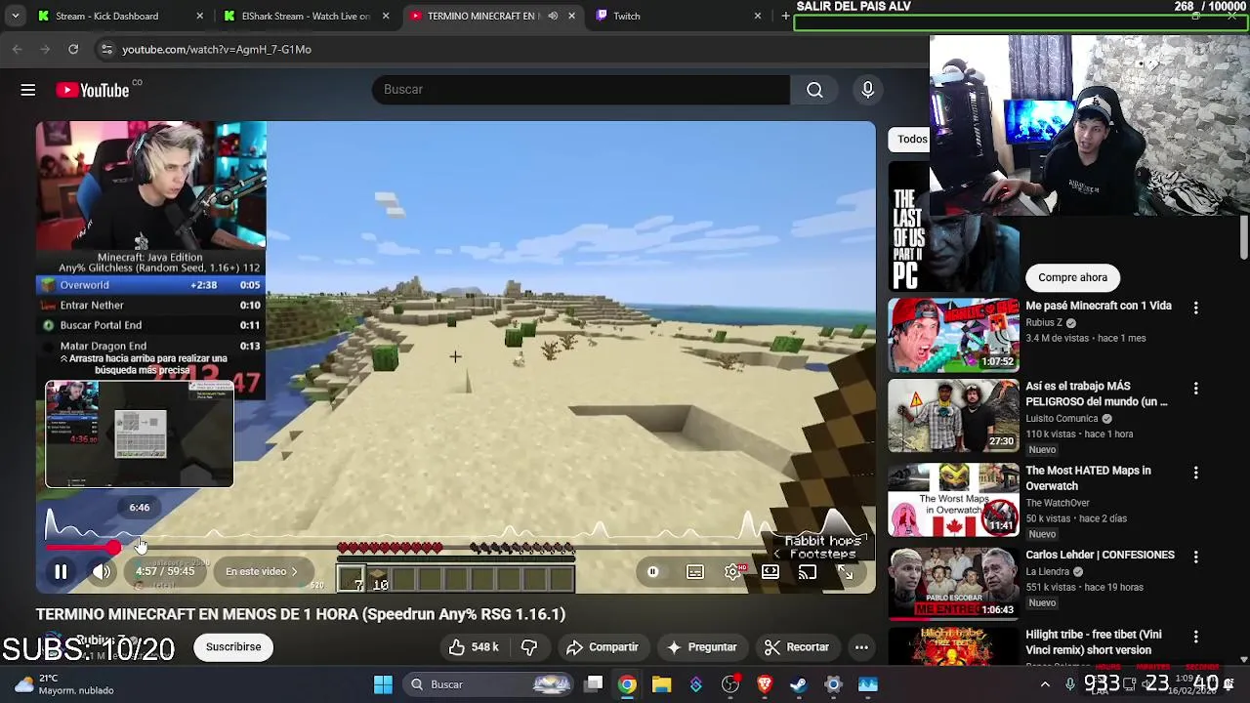
Task: Create a clip with Recortar
Action: (x=796, y=647)
